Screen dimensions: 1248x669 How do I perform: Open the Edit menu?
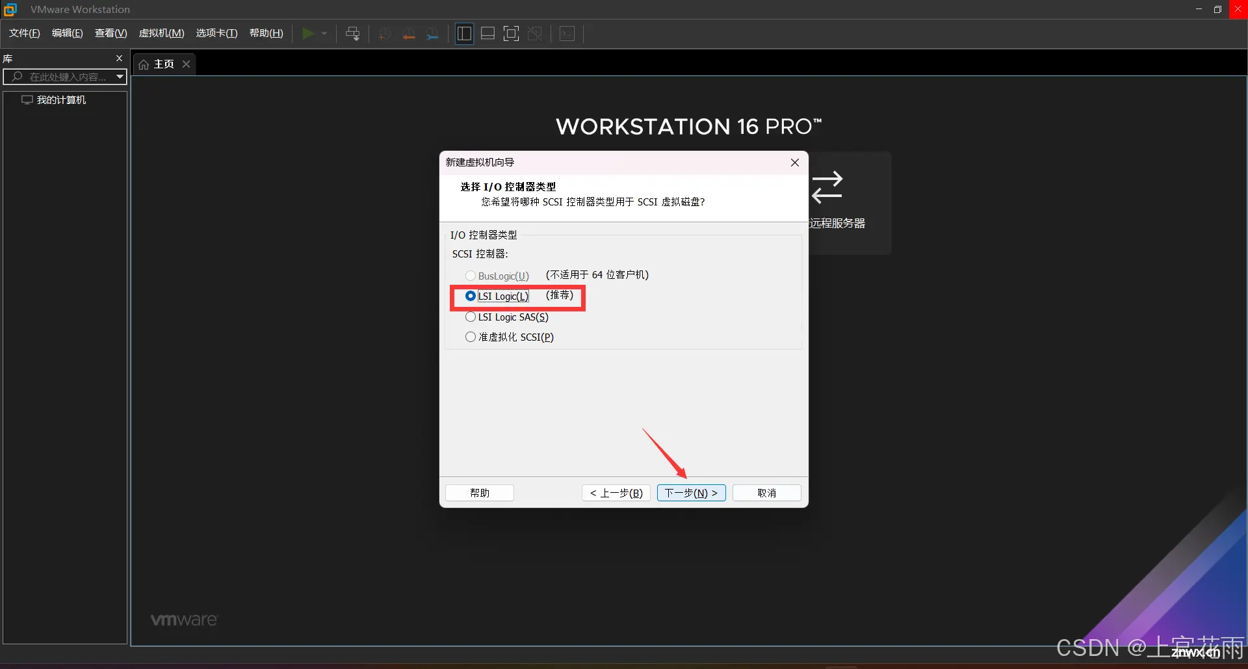click(67, 33)
